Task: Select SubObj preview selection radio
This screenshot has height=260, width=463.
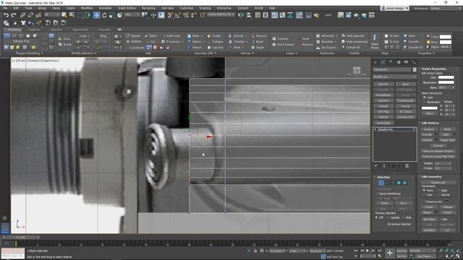Action: (x=388, y=217)
